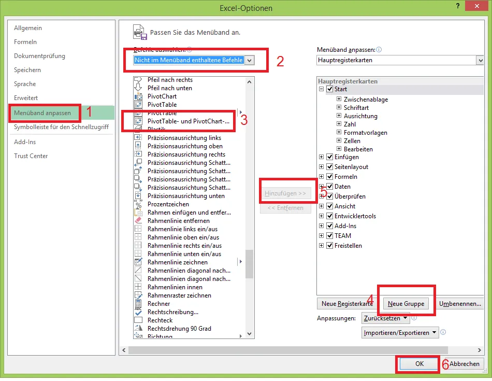Toggle the Formeln tab checkbox

pos(329,177)
